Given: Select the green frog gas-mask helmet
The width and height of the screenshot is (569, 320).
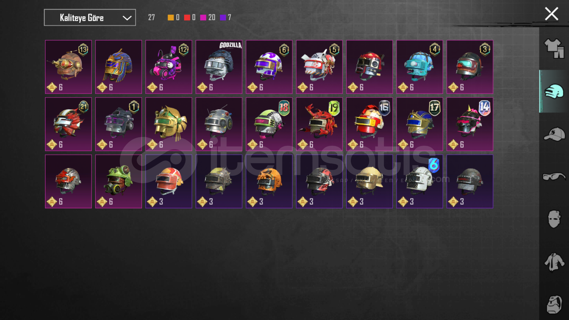Looking at the screenshot, I should click(x=119, y=181).
